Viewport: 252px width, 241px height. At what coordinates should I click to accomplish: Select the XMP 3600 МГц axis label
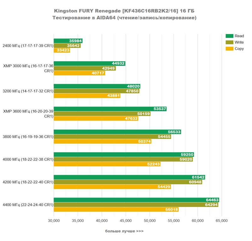click(28, 114)
